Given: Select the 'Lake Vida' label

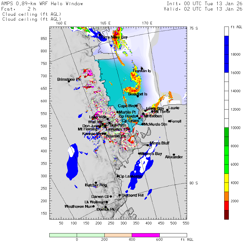Looking at the screenshot, I should coord(98,117).
